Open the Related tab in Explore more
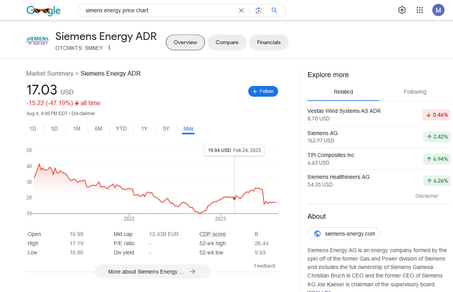The image size is (453, 292). 343,92
